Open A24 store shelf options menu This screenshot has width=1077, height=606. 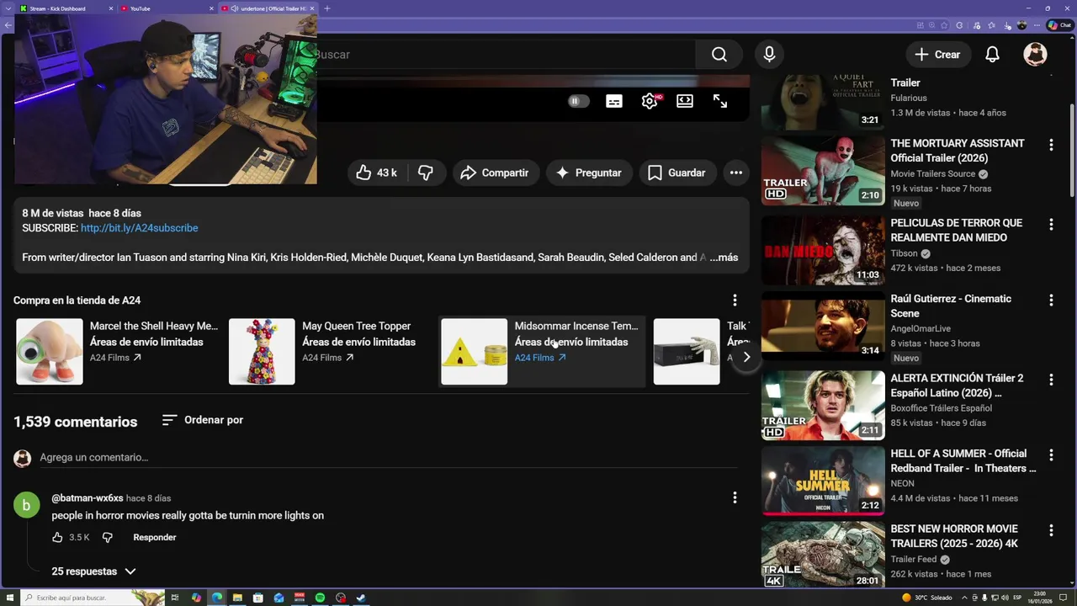pos(735,300)
